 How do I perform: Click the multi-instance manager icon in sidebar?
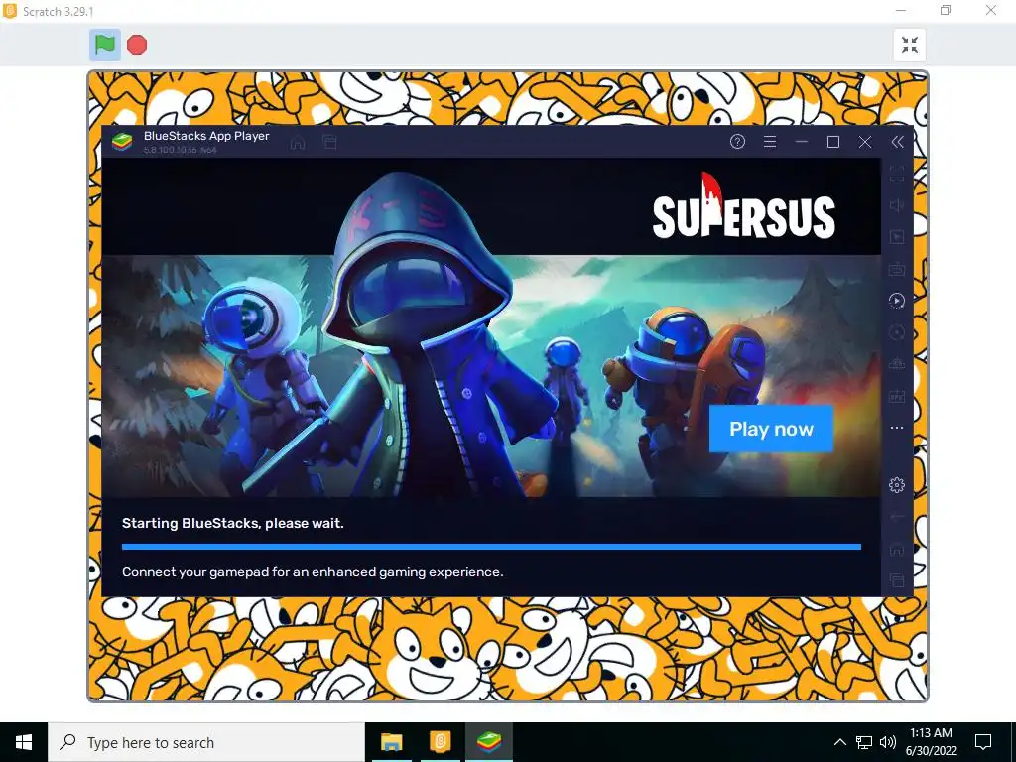[897, 363]
